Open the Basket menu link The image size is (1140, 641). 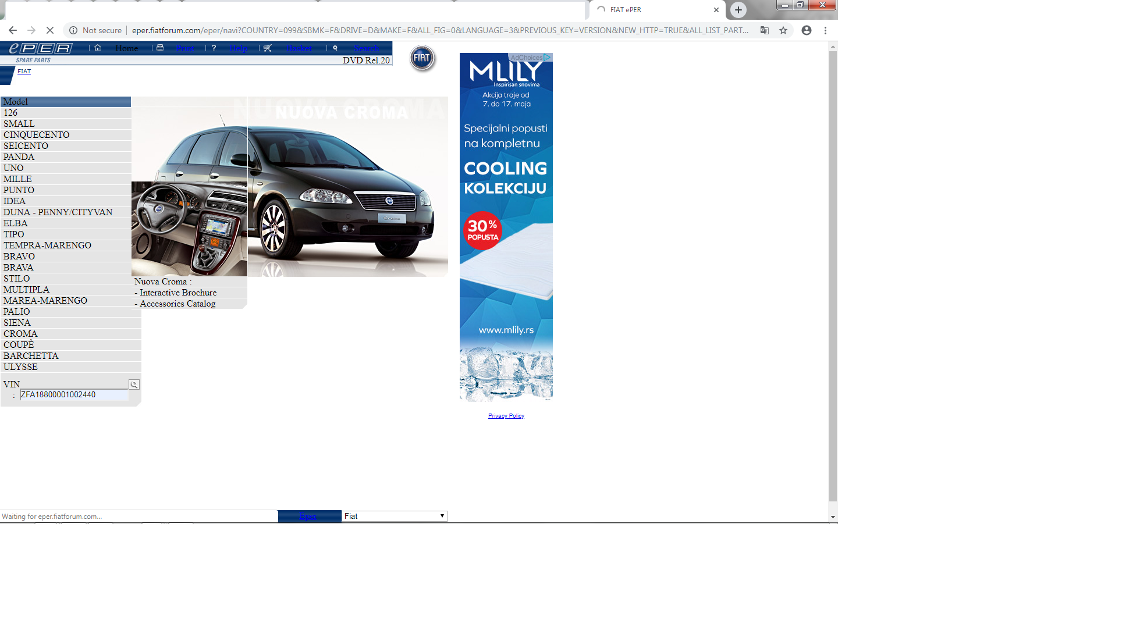point(299,48)
